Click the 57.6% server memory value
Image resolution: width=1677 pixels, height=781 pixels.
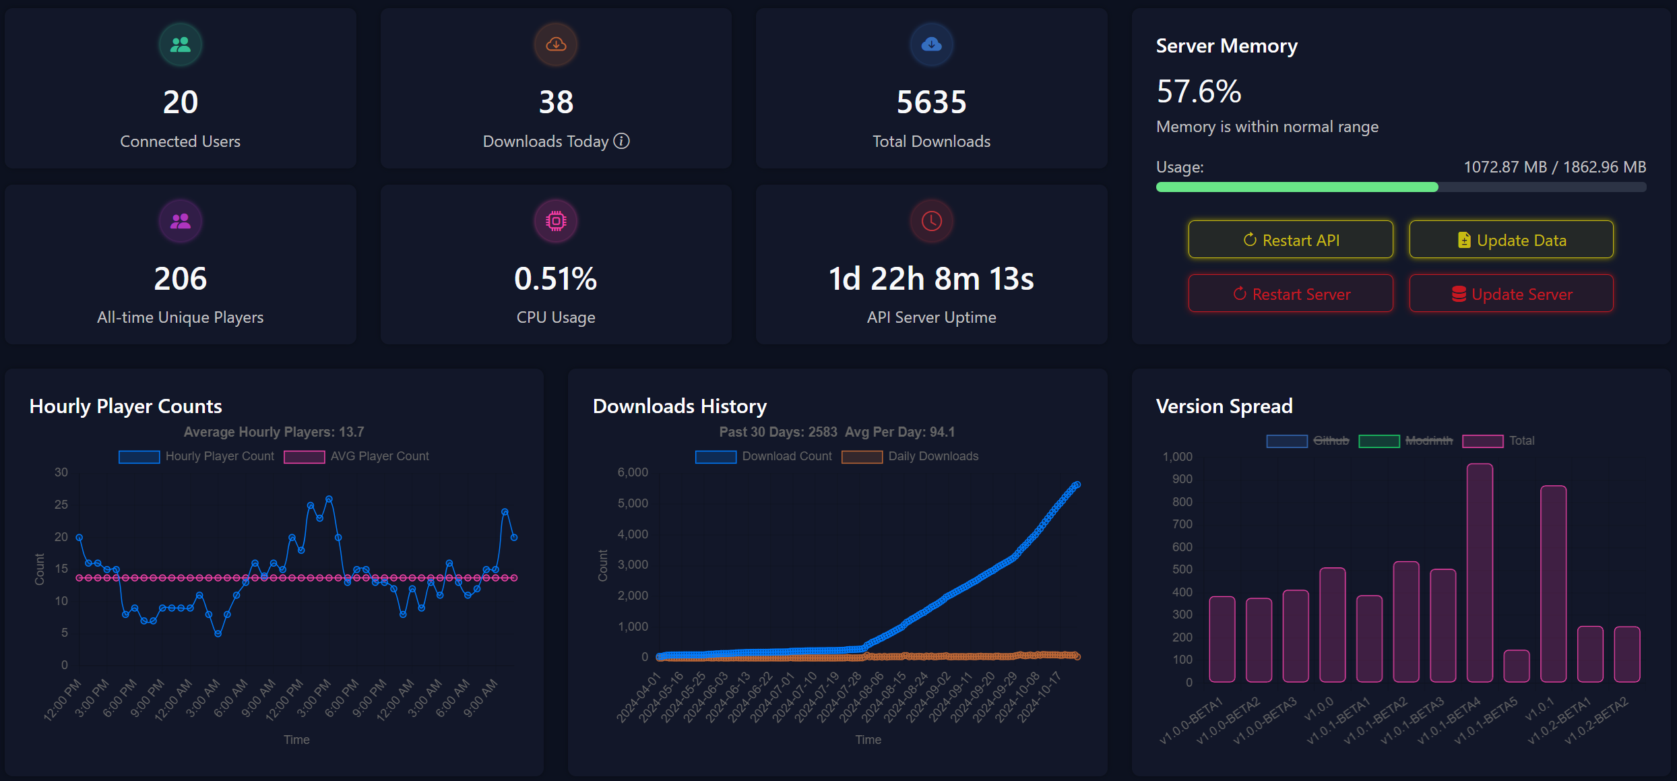[1199, 91]
